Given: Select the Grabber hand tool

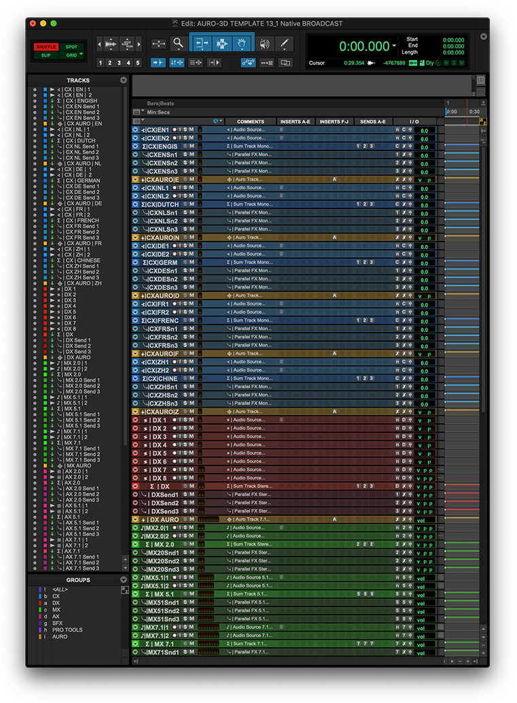Looking at the screenshot, I should tap(243, 44).
